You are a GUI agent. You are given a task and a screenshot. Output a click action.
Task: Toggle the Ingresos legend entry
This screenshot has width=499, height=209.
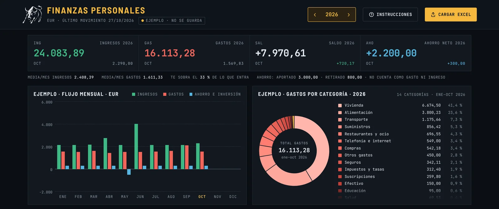[x=145, y=94]
